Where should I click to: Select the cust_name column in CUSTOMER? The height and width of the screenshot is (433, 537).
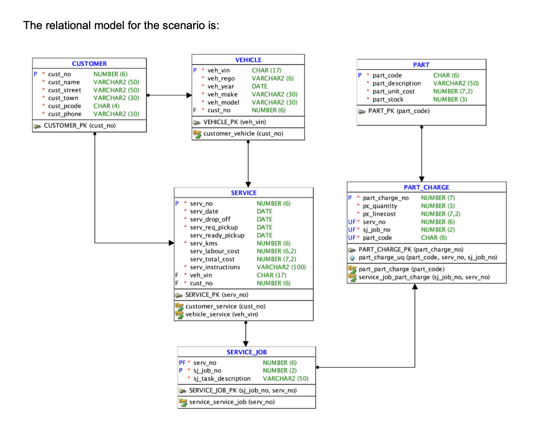64,82
